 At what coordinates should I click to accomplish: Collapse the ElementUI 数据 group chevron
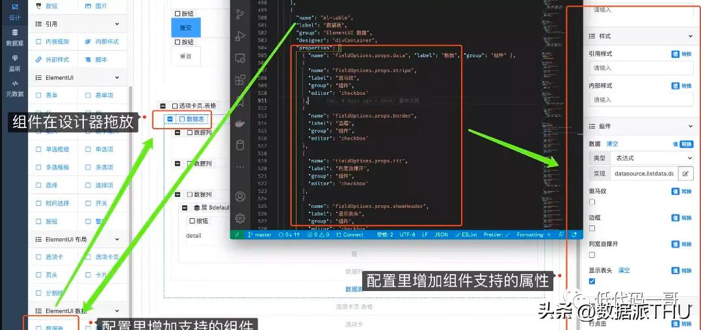point(117,311)
